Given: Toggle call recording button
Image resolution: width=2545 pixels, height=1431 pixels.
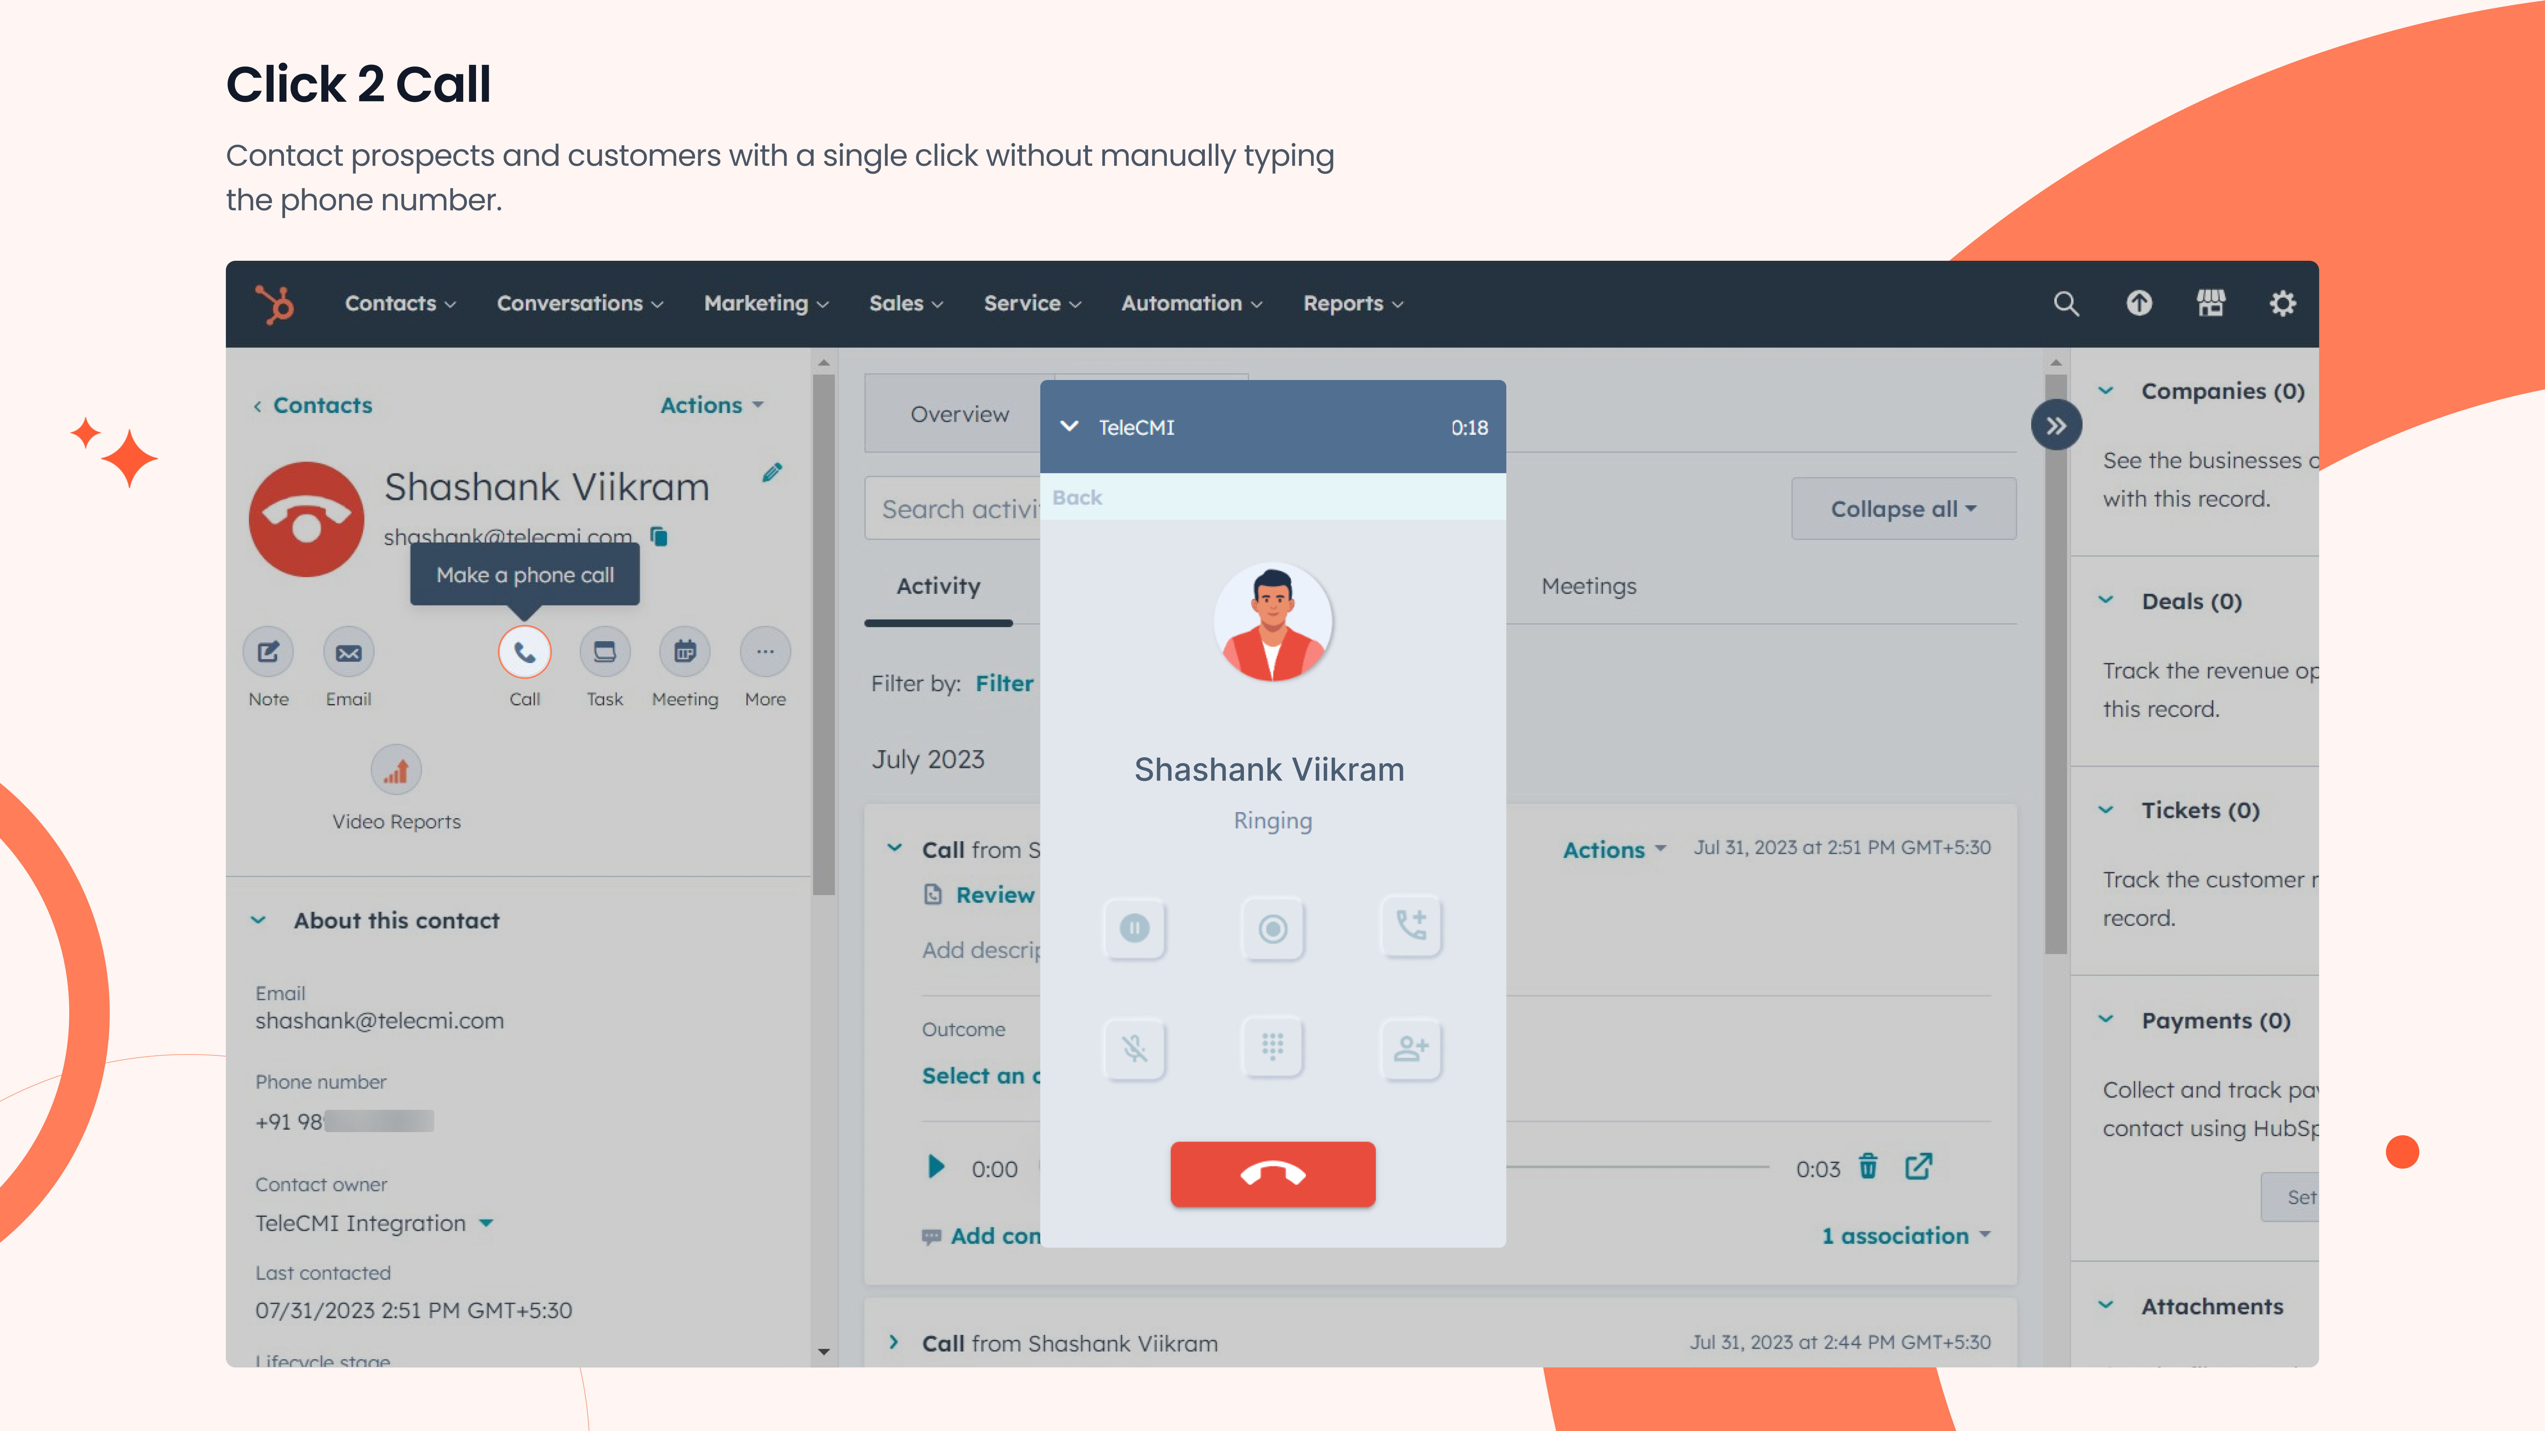Looking at the screenshot, I should (1272, 928).
